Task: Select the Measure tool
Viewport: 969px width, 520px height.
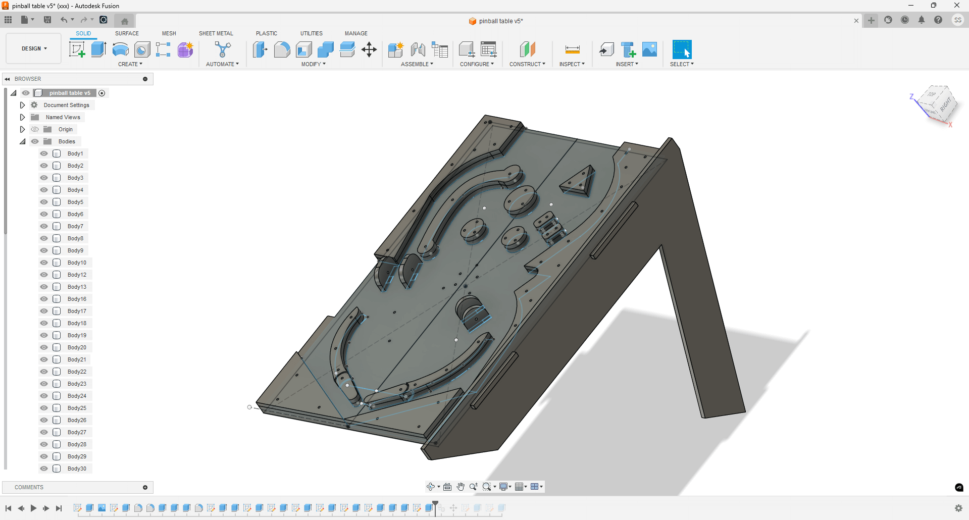Action: 572,49
